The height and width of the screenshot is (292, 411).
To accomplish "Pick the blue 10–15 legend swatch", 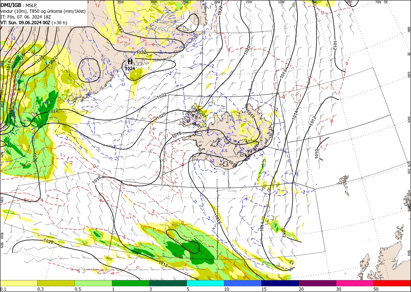I will [x=243, y=283].
